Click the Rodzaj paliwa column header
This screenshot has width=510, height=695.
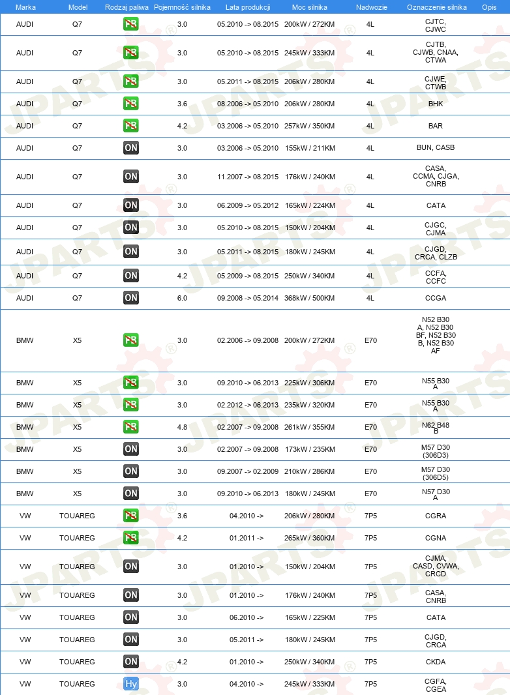point(127,7)
